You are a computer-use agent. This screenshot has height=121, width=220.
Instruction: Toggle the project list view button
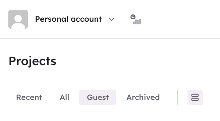[x=195, y=97]
